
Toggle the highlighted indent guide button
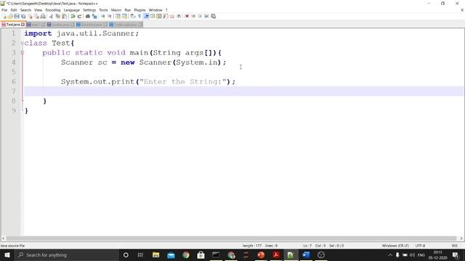coord(146,16)
